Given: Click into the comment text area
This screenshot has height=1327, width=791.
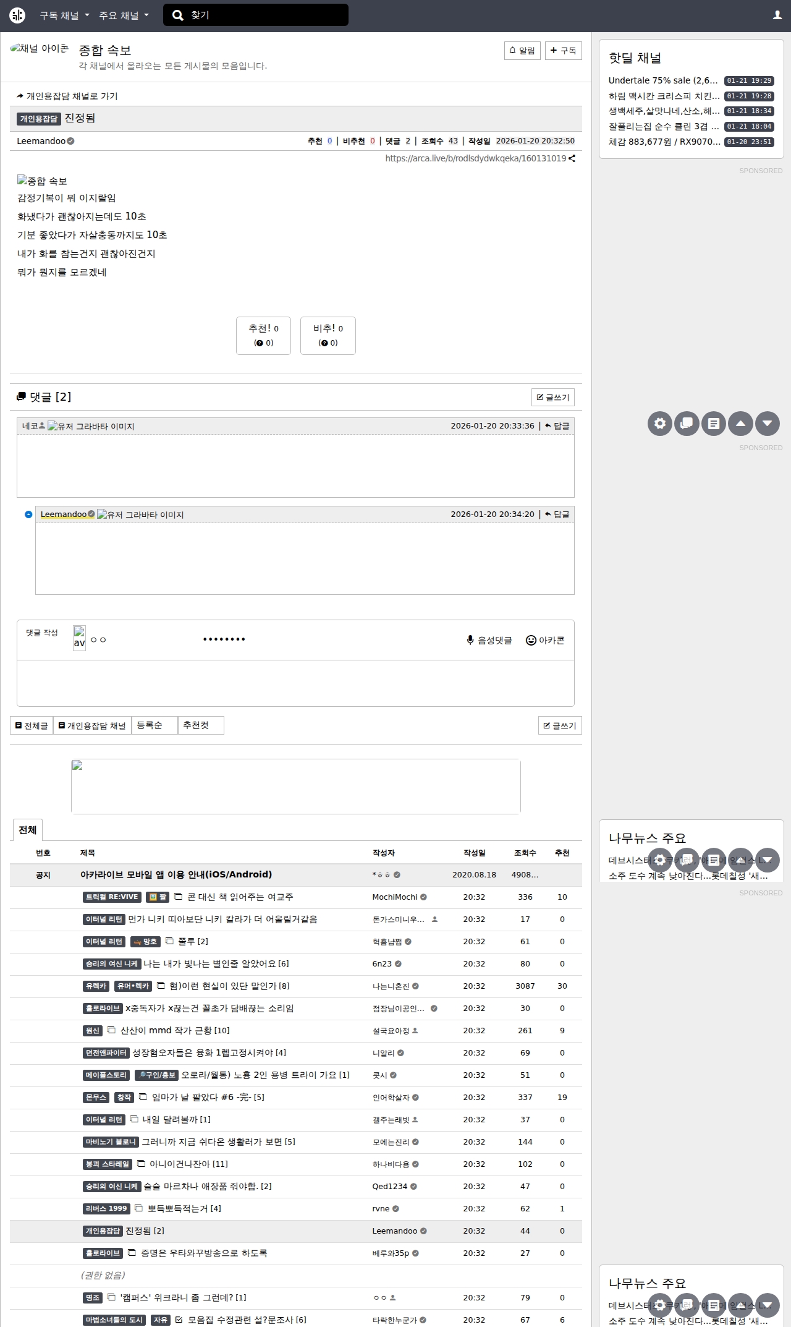Looking at the screenshot, I should [x=295, y=683].
